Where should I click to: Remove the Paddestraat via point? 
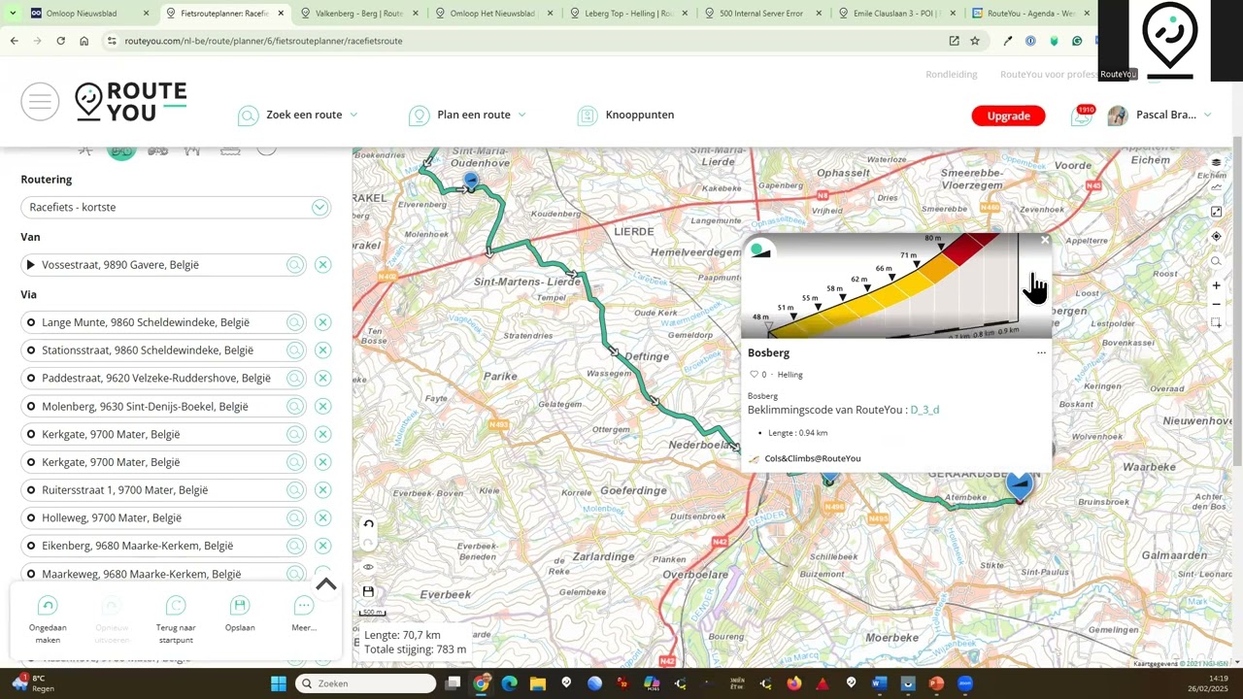pyautogui.click(x=322, y=378)
